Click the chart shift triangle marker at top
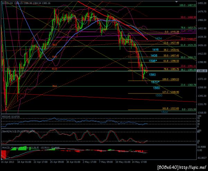Viewport: 208px width, 171px height. [x=176, y=2]
